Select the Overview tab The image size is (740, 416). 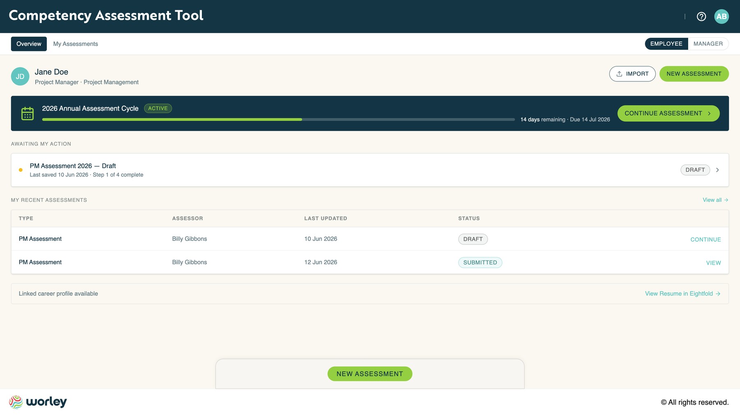click(29, 44)
